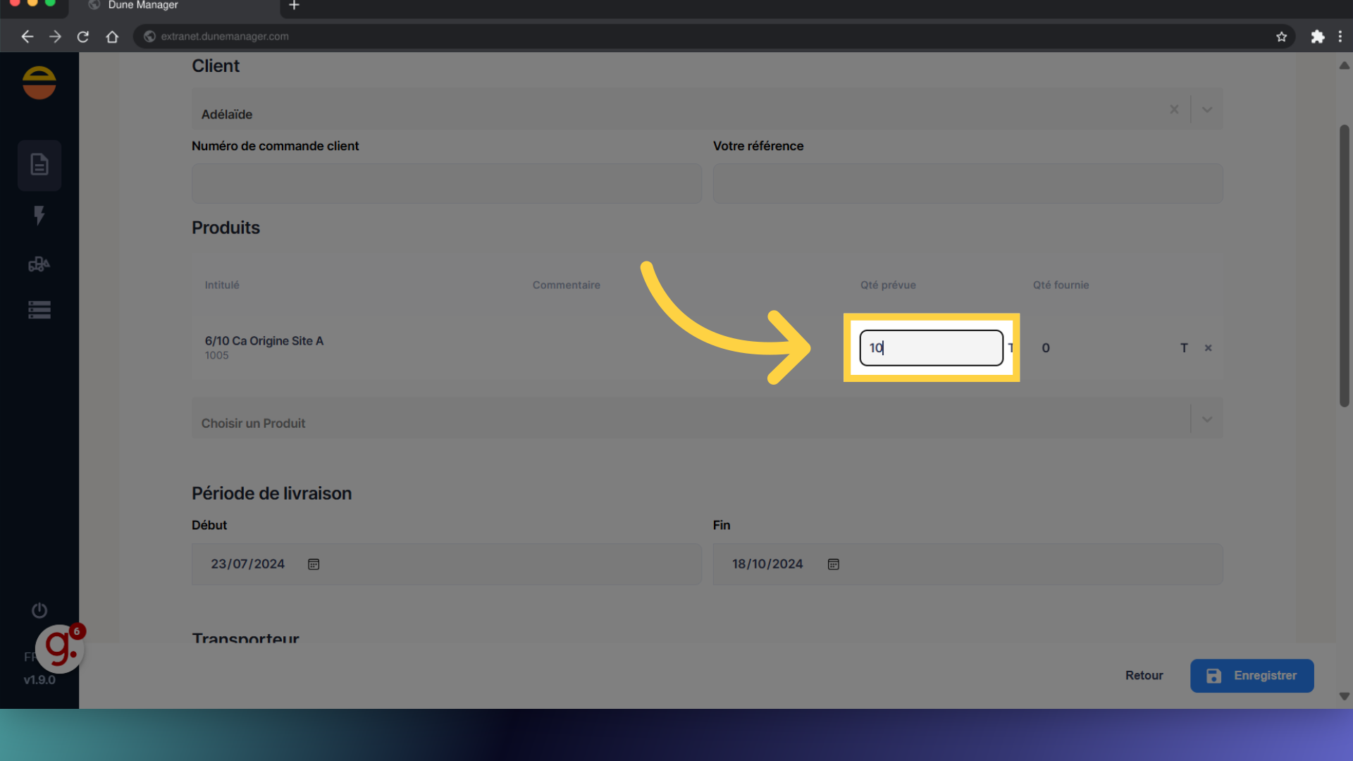Click the power logout icon
Image resolution: width=1353 pixels, height=761 pixels.
tap(39, 610)
